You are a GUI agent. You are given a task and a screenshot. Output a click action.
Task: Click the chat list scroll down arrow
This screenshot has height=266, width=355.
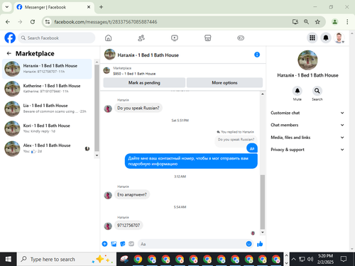pyautogui.click(x=97, y=155)
